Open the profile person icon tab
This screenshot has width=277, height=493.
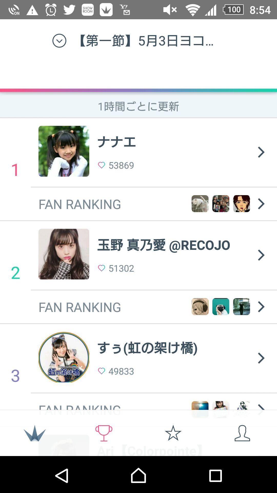(242, 433)
